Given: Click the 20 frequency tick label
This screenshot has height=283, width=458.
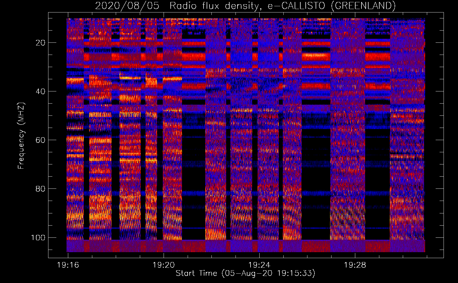Looking at the screenshot, I should click(x=40, y=43).
